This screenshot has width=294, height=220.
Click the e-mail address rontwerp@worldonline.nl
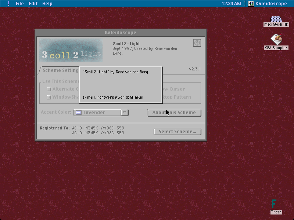(120, 97)
